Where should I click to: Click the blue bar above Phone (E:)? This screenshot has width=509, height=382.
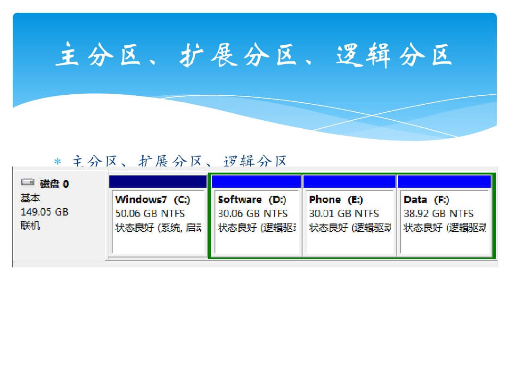[x=349, y=182]
